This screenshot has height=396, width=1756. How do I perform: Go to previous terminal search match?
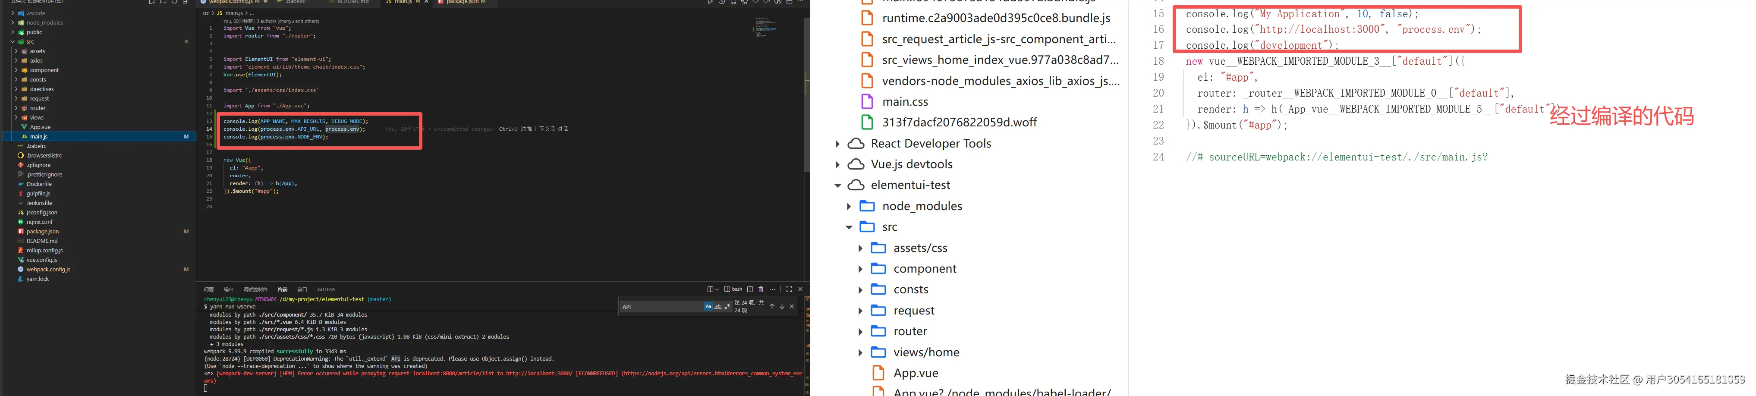pyautogui.click(x=772, y=307)
